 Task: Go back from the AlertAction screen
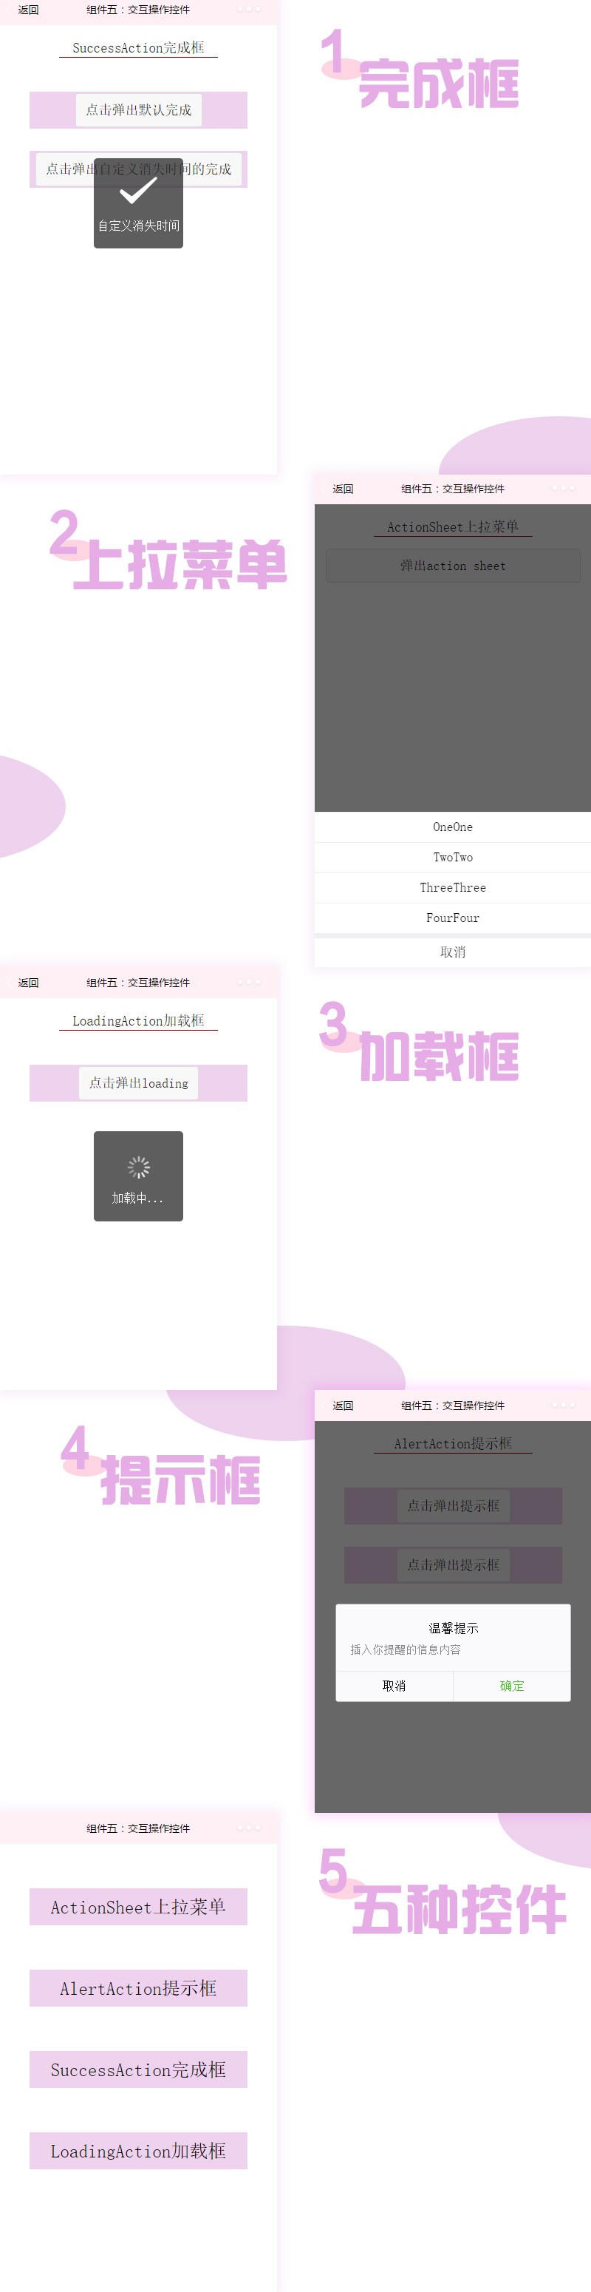(x=343, y=1405)
